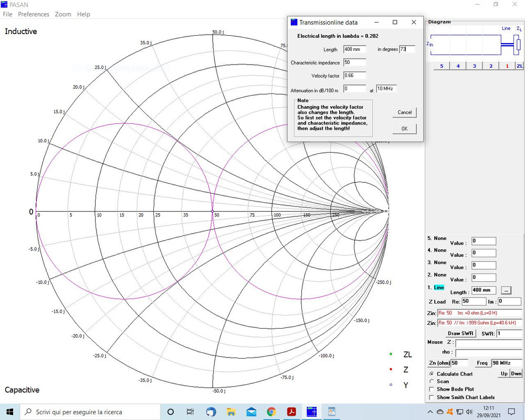Viewport: 525px width, 420px height.
Task: Open Adobe Acrobat from the taskbar
Action: (291, 412)
